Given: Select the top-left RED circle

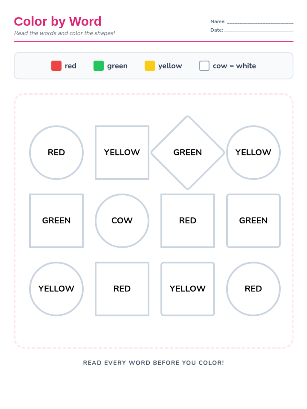Looking at the screenshot, I should 56,153.
